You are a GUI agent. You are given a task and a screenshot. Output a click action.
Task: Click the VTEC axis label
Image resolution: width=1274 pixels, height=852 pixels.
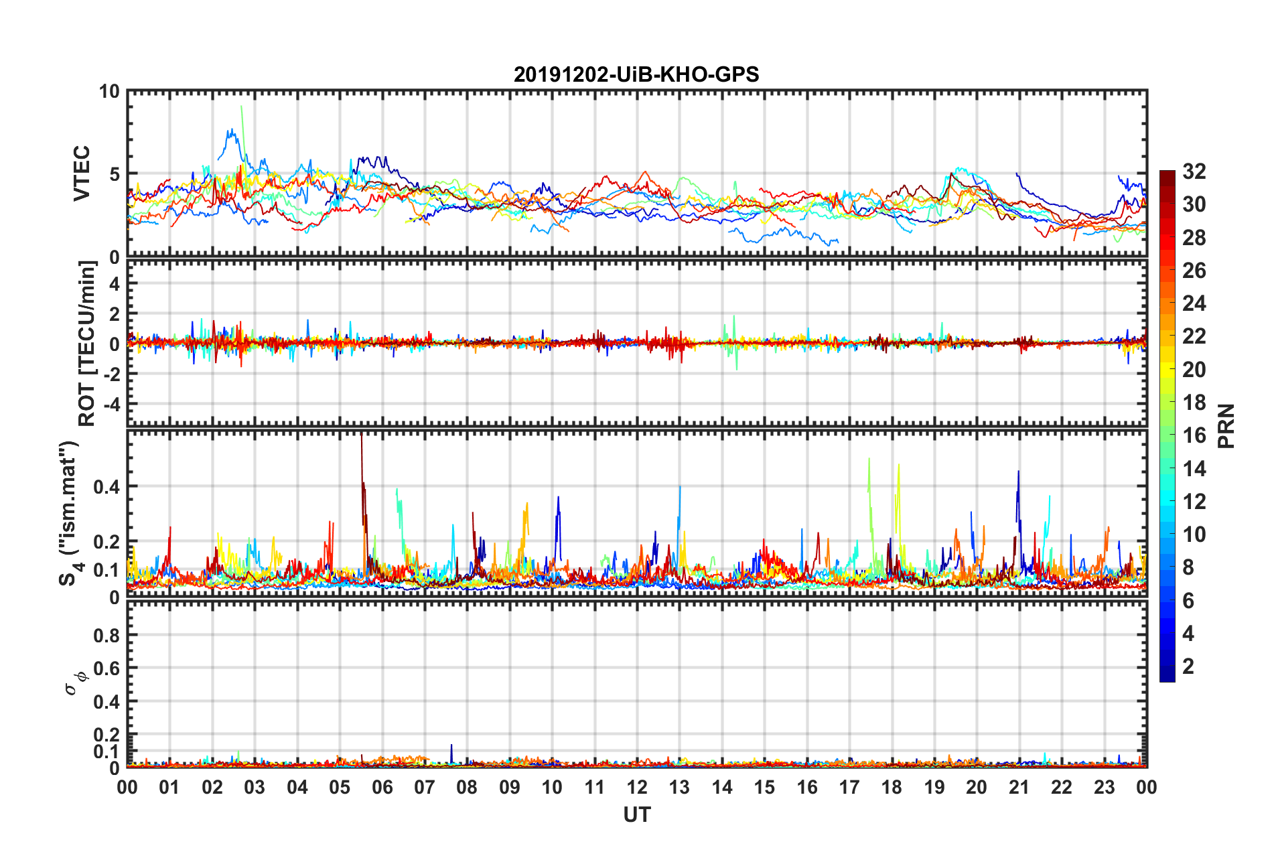(x=82, y=173)
